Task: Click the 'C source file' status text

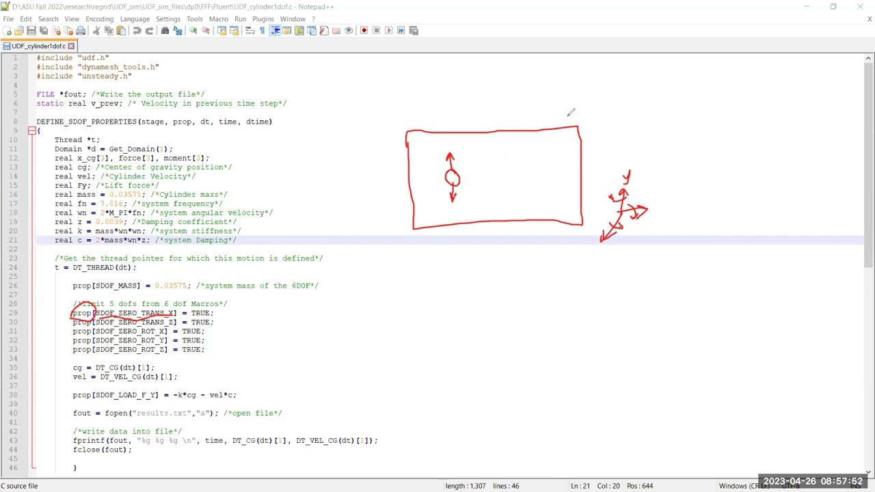Action: 19,486
